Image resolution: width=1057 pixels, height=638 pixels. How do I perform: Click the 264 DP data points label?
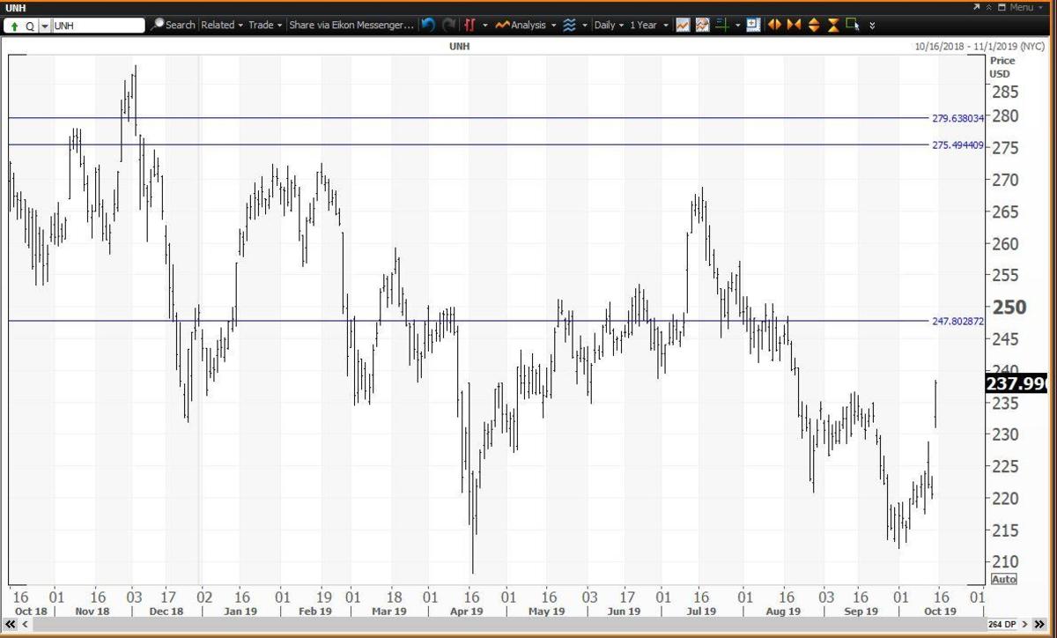click(1004, 624)
